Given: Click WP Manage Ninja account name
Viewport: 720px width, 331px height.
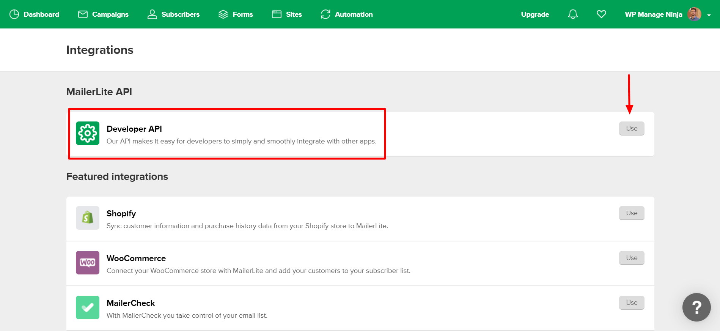Looking at the screenshot, I should point(654,14).
